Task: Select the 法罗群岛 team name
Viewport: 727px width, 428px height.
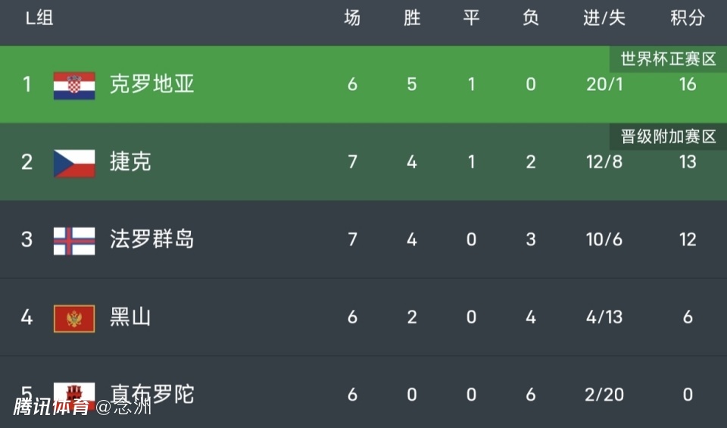Action: [x=151, y=240]
